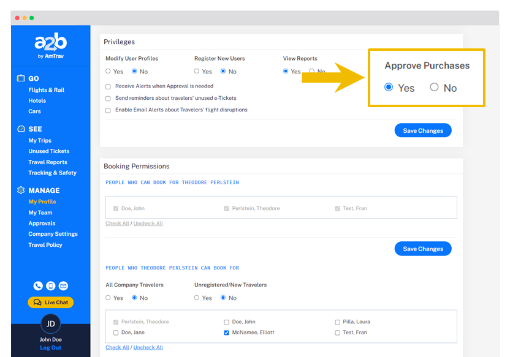Click the phone call icon in sidebar
Image resolution: width=510 pixels, height=357 pixels.
coord(38,286)
